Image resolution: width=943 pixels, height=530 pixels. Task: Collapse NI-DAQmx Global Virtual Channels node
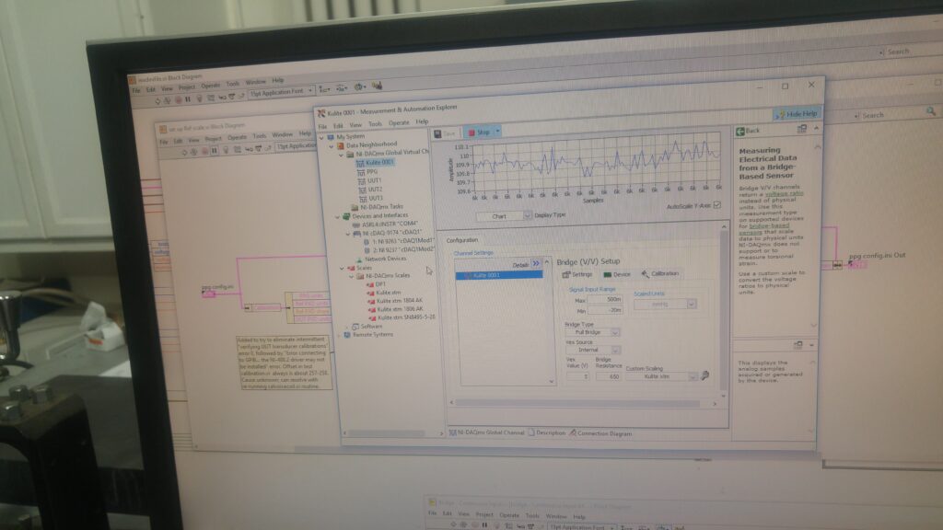click(x=341, y=155)
